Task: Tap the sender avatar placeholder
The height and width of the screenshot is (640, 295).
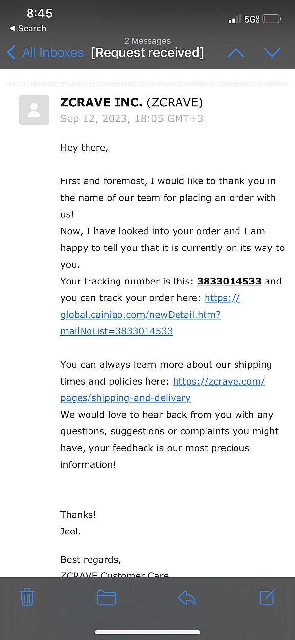Action: (x=34, y=109)
